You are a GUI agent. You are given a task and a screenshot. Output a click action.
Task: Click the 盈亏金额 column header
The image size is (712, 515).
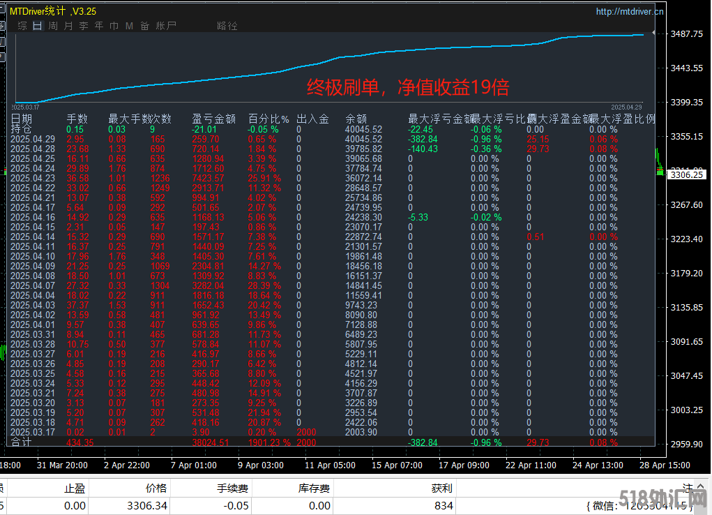[214, 119]
